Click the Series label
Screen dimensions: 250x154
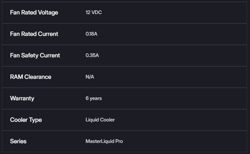click(x=18, y=141)
